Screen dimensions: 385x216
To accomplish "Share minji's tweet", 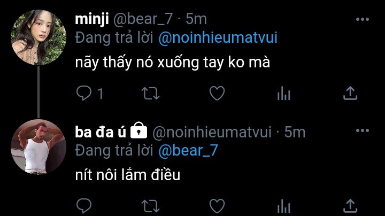I will [x=349, y=94].
